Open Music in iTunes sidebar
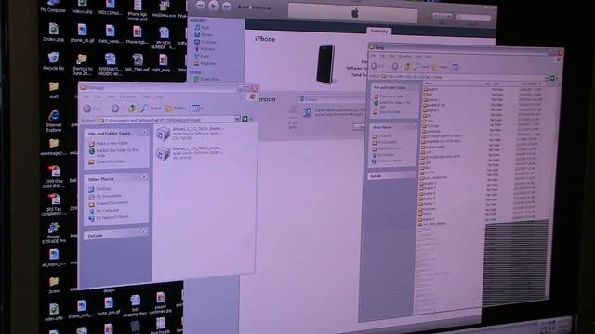Viewport: 595px width, 334px height. coord(202,28)
